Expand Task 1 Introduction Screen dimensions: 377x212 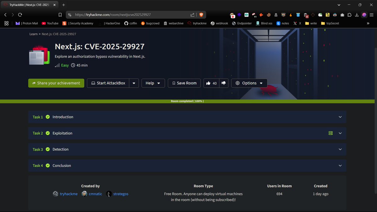coord(187,117)
